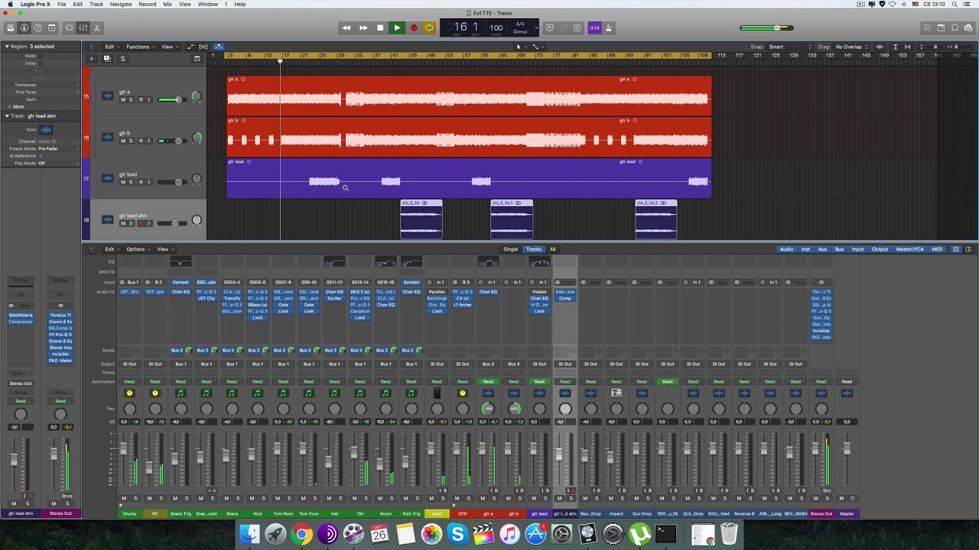The image size is (979, 550).
Task: Tick the region Loop checkbox in inspector
Action: tap(41, 63)
